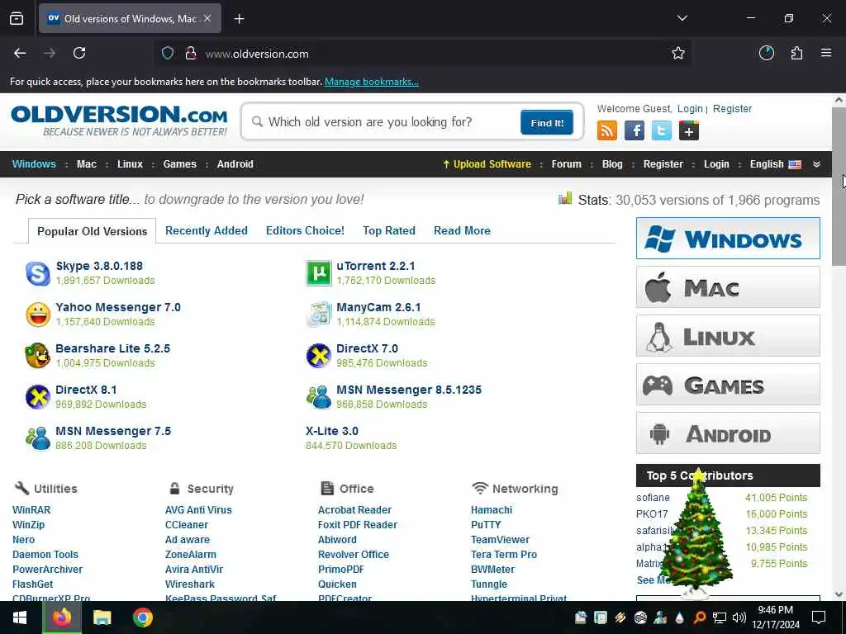Click the Yahoo Messenger smiley icon
846x634 pixels.
pyautogui.click(x=38, y=315)
